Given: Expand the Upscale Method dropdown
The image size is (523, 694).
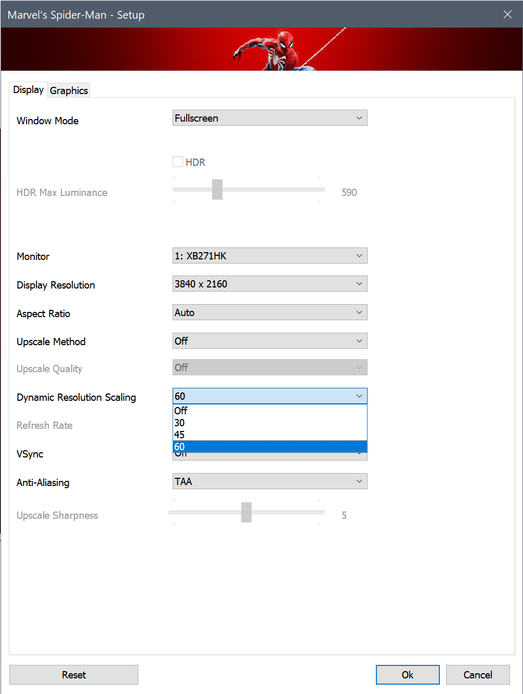Looking at the screenshot, I should click(270, 341).
